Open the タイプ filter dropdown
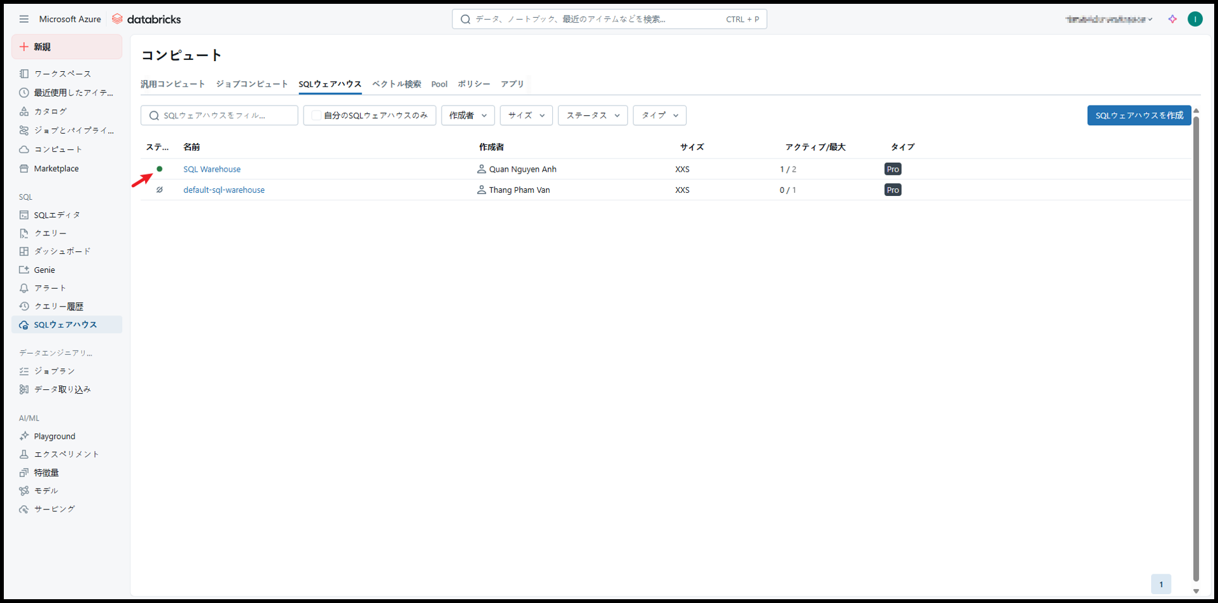 (659, 116)
